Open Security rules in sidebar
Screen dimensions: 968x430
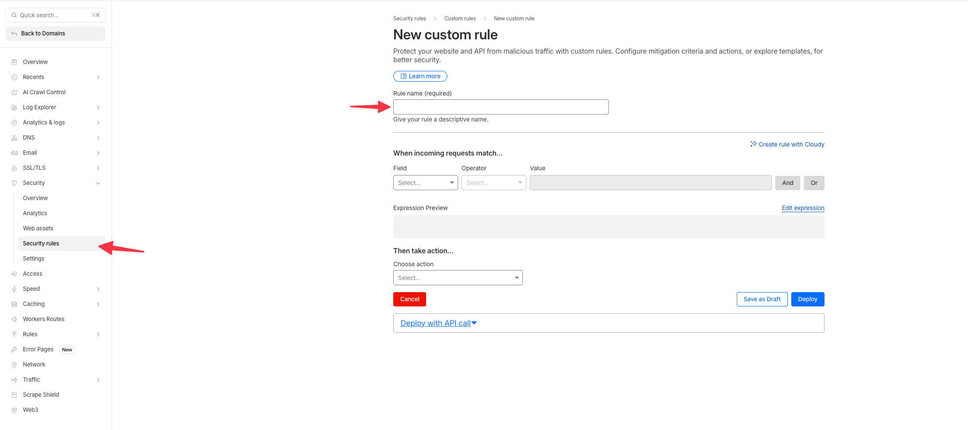tap(41, 243)
